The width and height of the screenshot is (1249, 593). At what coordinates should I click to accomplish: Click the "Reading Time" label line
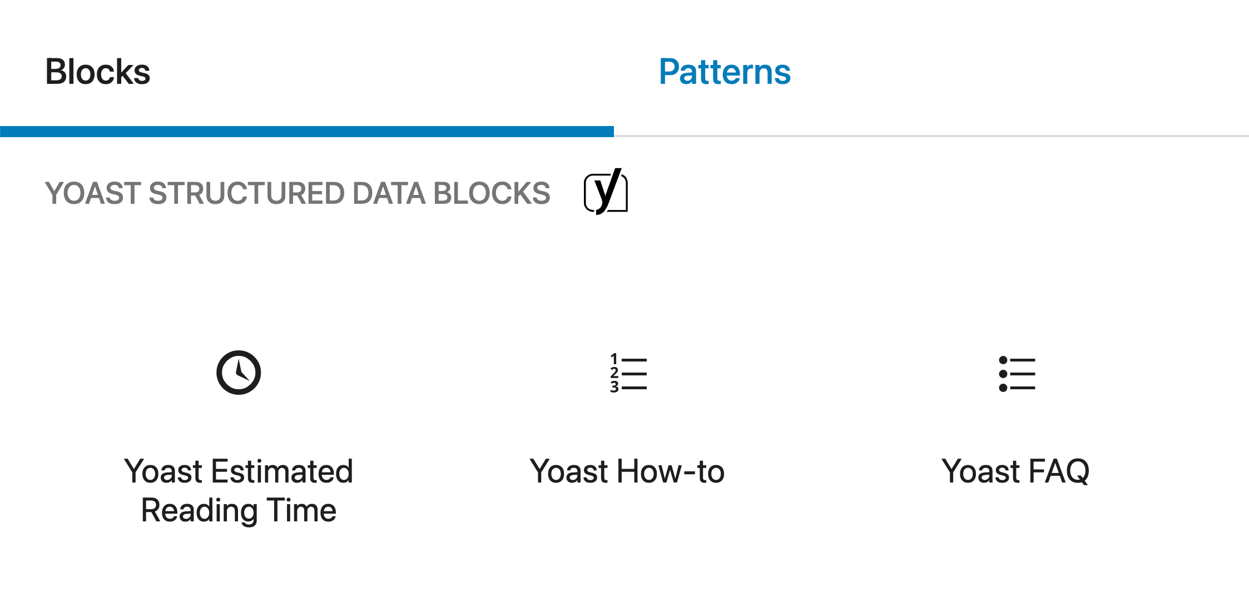pyautogui.click(x=239, y=510)
